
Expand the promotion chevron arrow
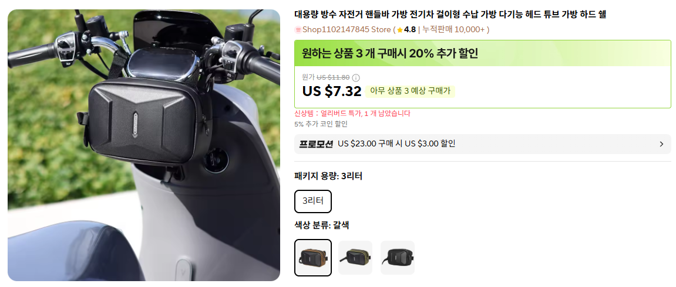point(661,144)
